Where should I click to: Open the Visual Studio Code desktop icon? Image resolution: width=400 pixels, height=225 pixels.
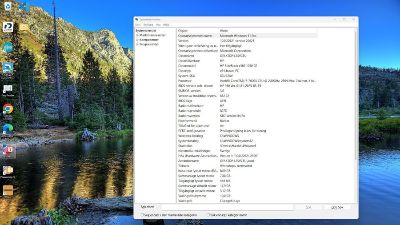click(24, 8)
